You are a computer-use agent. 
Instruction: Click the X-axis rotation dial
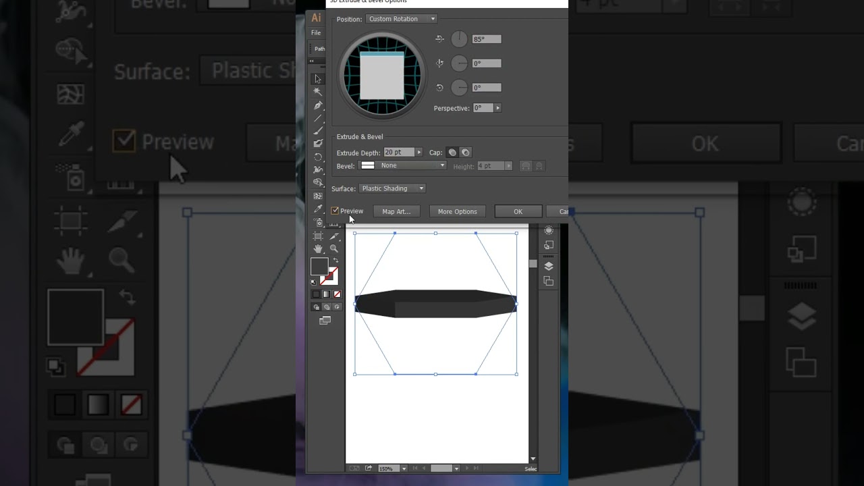459,39
